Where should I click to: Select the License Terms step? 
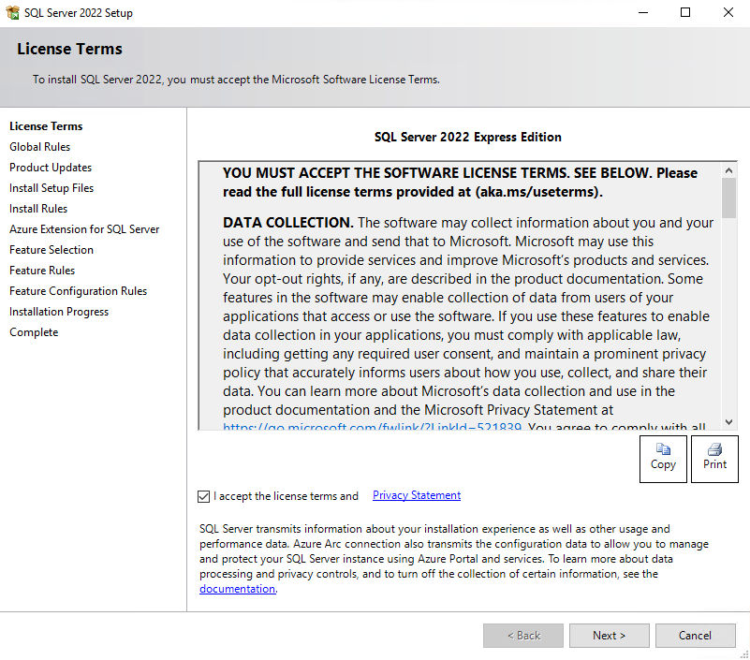(46, 126)
